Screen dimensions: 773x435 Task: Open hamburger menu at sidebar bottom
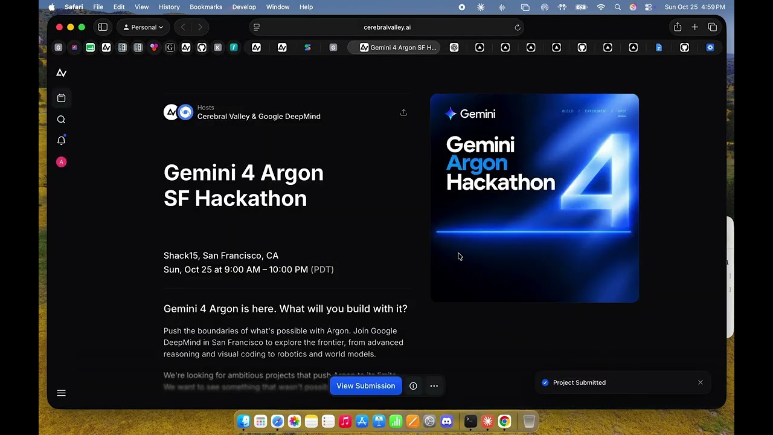click(61, 393)
